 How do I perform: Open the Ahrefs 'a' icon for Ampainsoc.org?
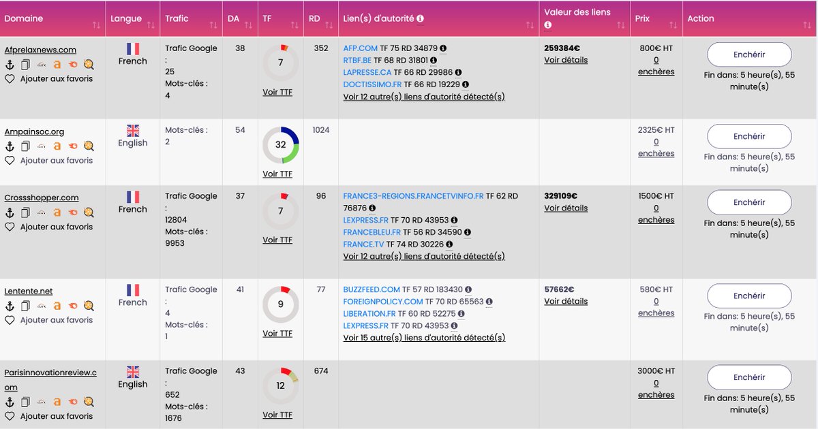point(57,146)
